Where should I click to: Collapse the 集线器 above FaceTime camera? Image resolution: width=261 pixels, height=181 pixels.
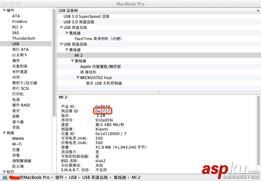(x=67, y=33)
